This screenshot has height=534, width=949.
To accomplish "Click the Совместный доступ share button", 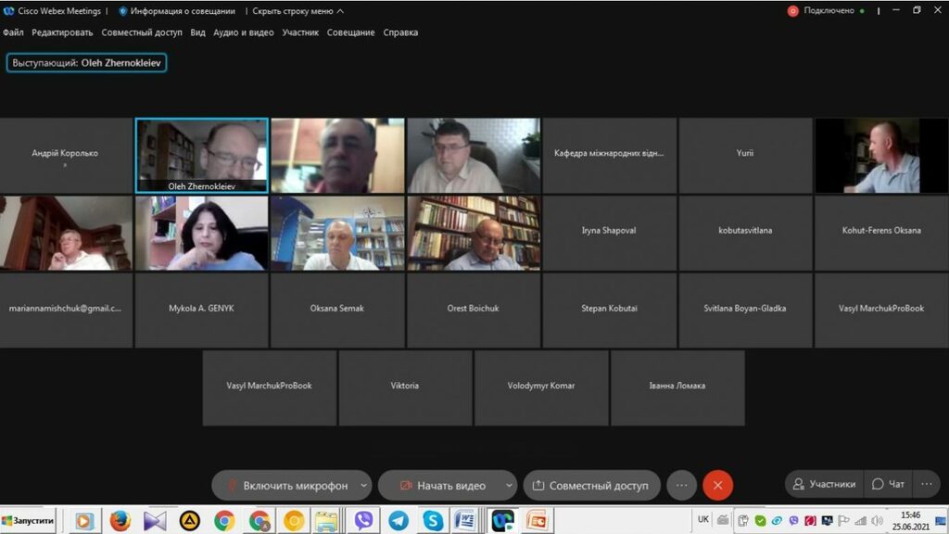I will point(591,485).
